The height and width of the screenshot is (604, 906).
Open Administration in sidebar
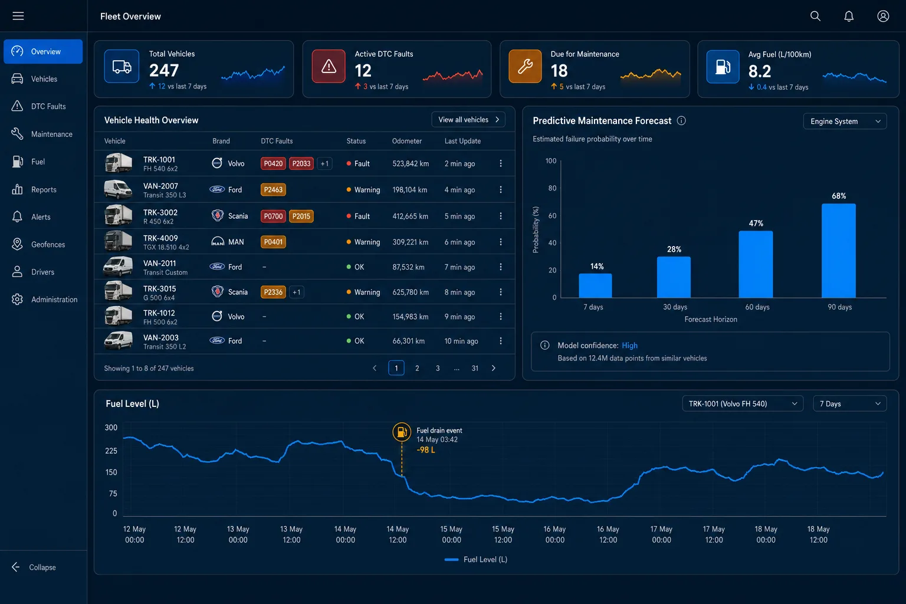43,300
